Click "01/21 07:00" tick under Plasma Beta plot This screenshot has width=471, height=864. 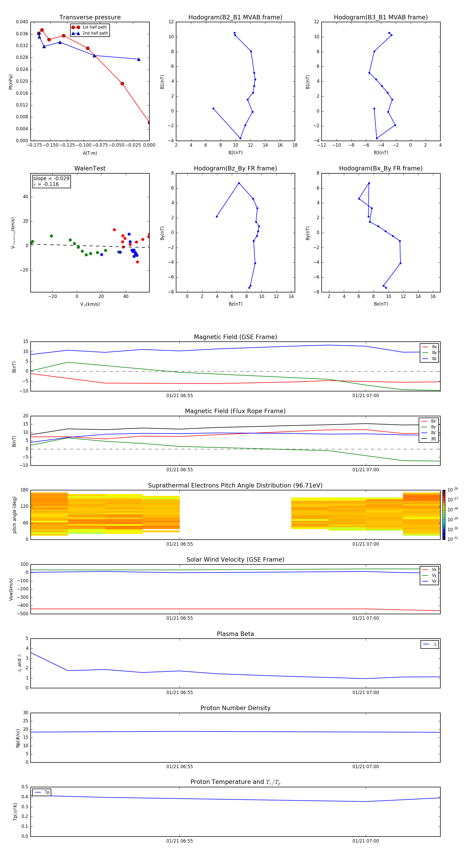click(x=366, y=692)
